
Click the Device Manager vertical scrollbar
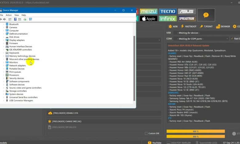click(134, 67)
